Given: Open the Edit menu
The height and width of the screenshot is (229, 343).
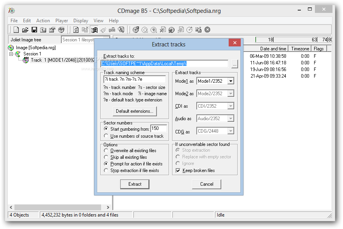Looking at the screenshot, I should click(27, 21).
